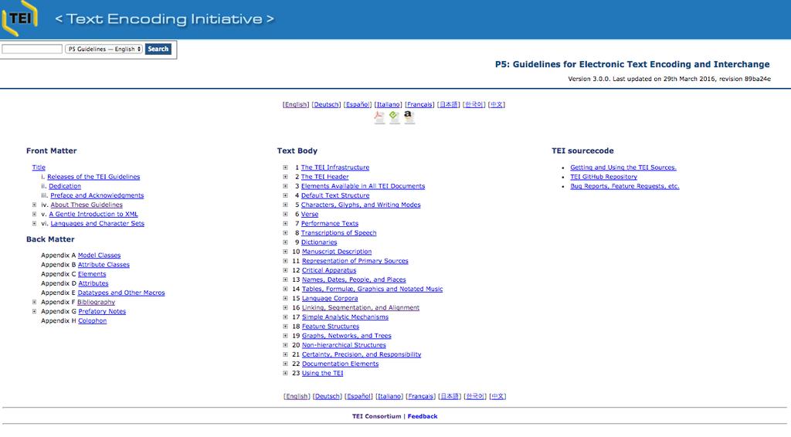The image size is (791, 437).
Task: Open the P5 Guidelines — English dropdown
Action: tap(104, 49)
